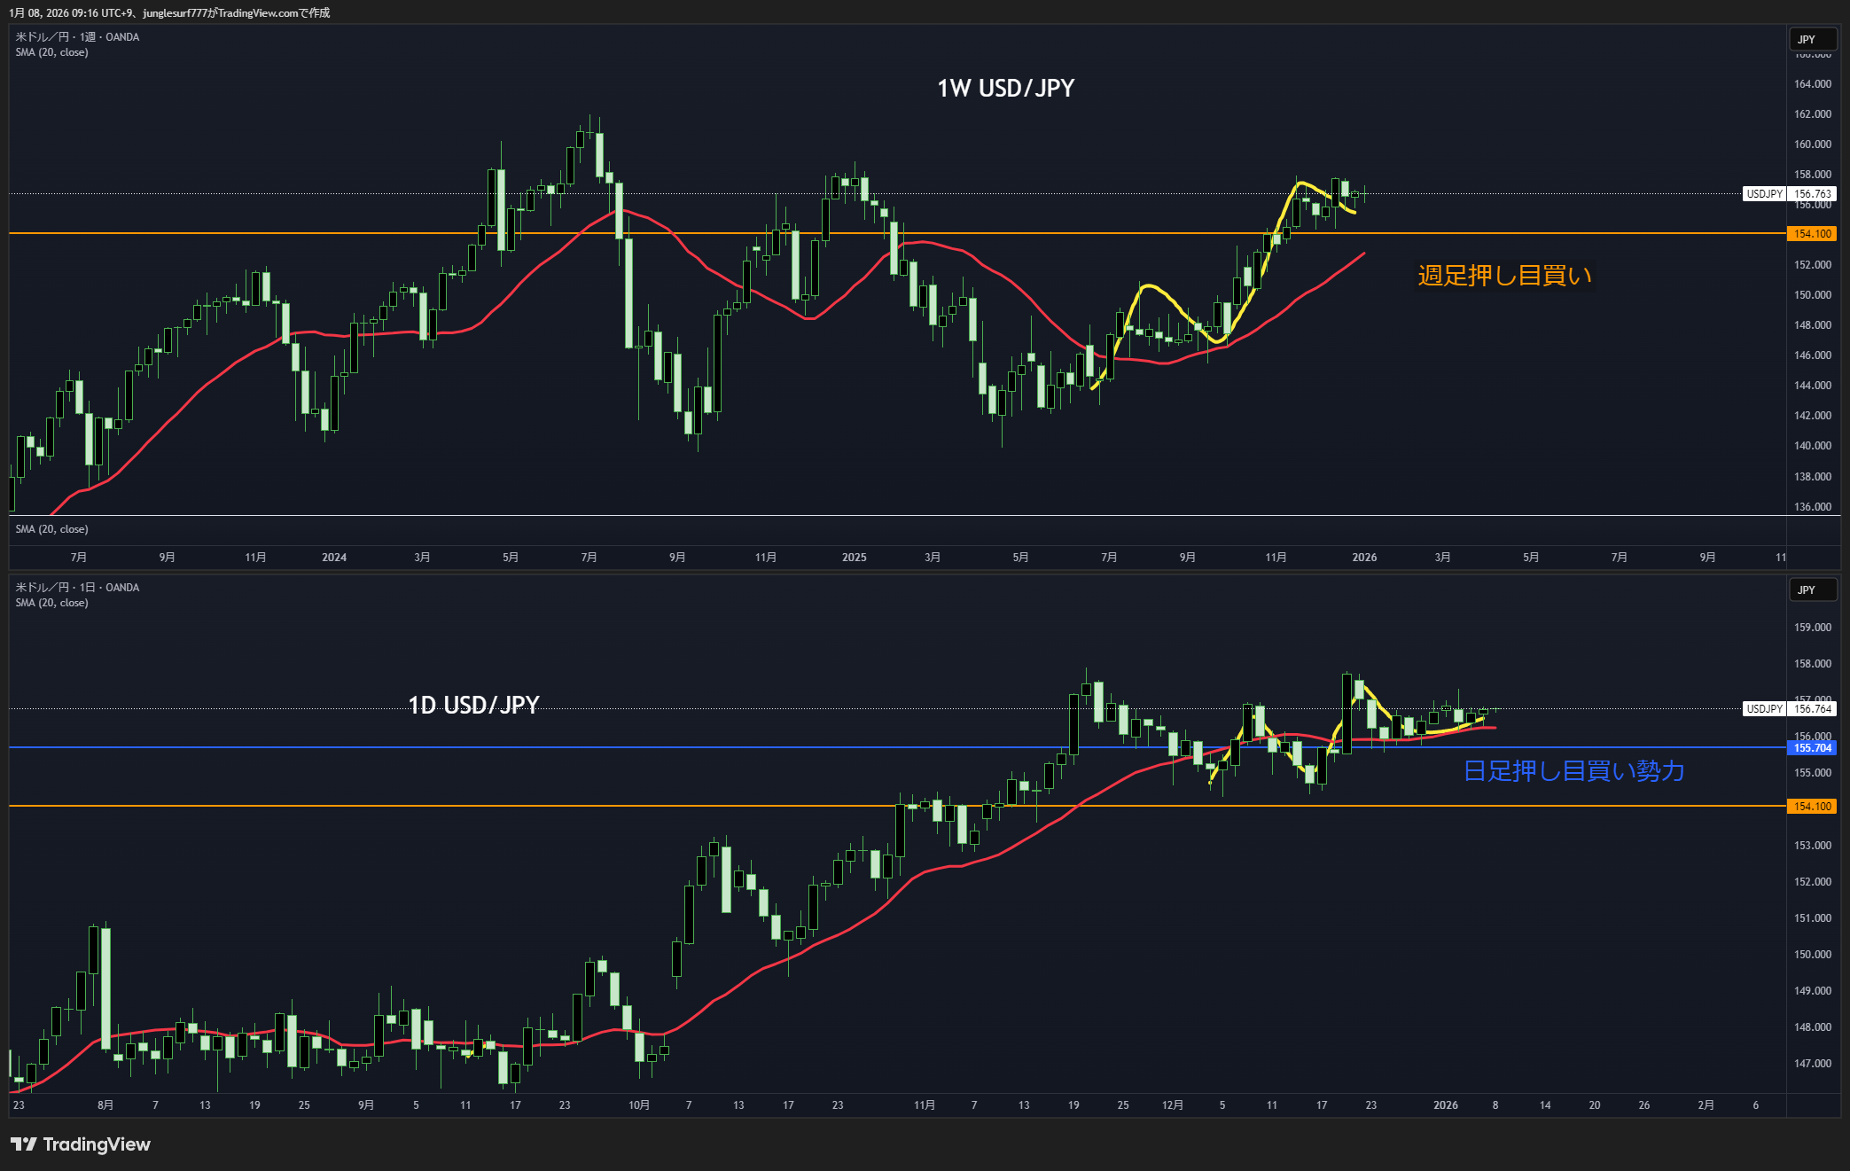This screenshot has height=1171, width=1850.
Task: Click the '1W USD/JPY' text annotation
Action: pyautogui.click(x=1005, y=88)
